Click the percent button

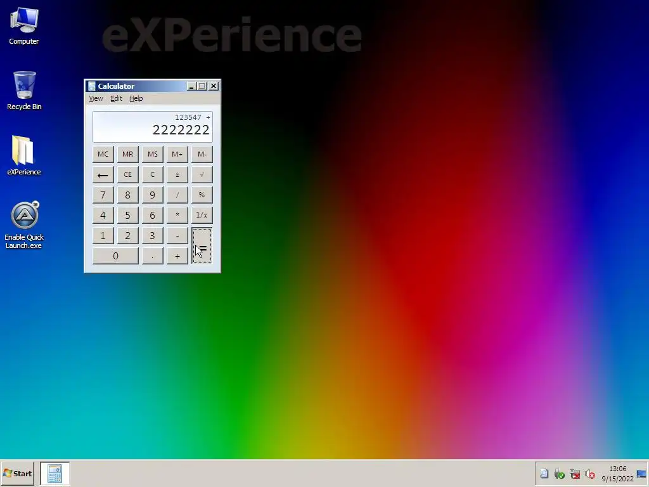202,195
